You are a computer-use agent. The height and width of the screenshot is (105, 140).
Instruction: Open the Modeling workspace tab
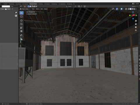click(x=11, y=4)
